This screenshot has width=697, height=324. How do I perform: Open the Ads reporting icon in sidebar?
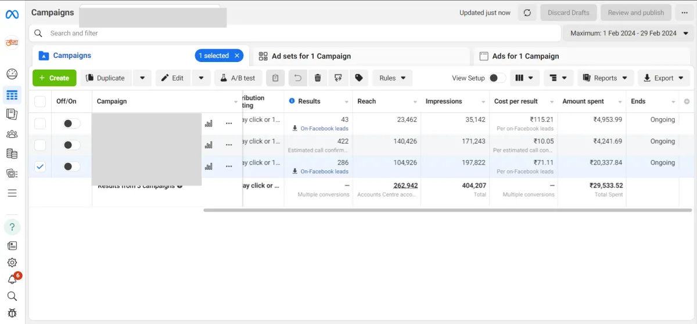coord(12,114)
